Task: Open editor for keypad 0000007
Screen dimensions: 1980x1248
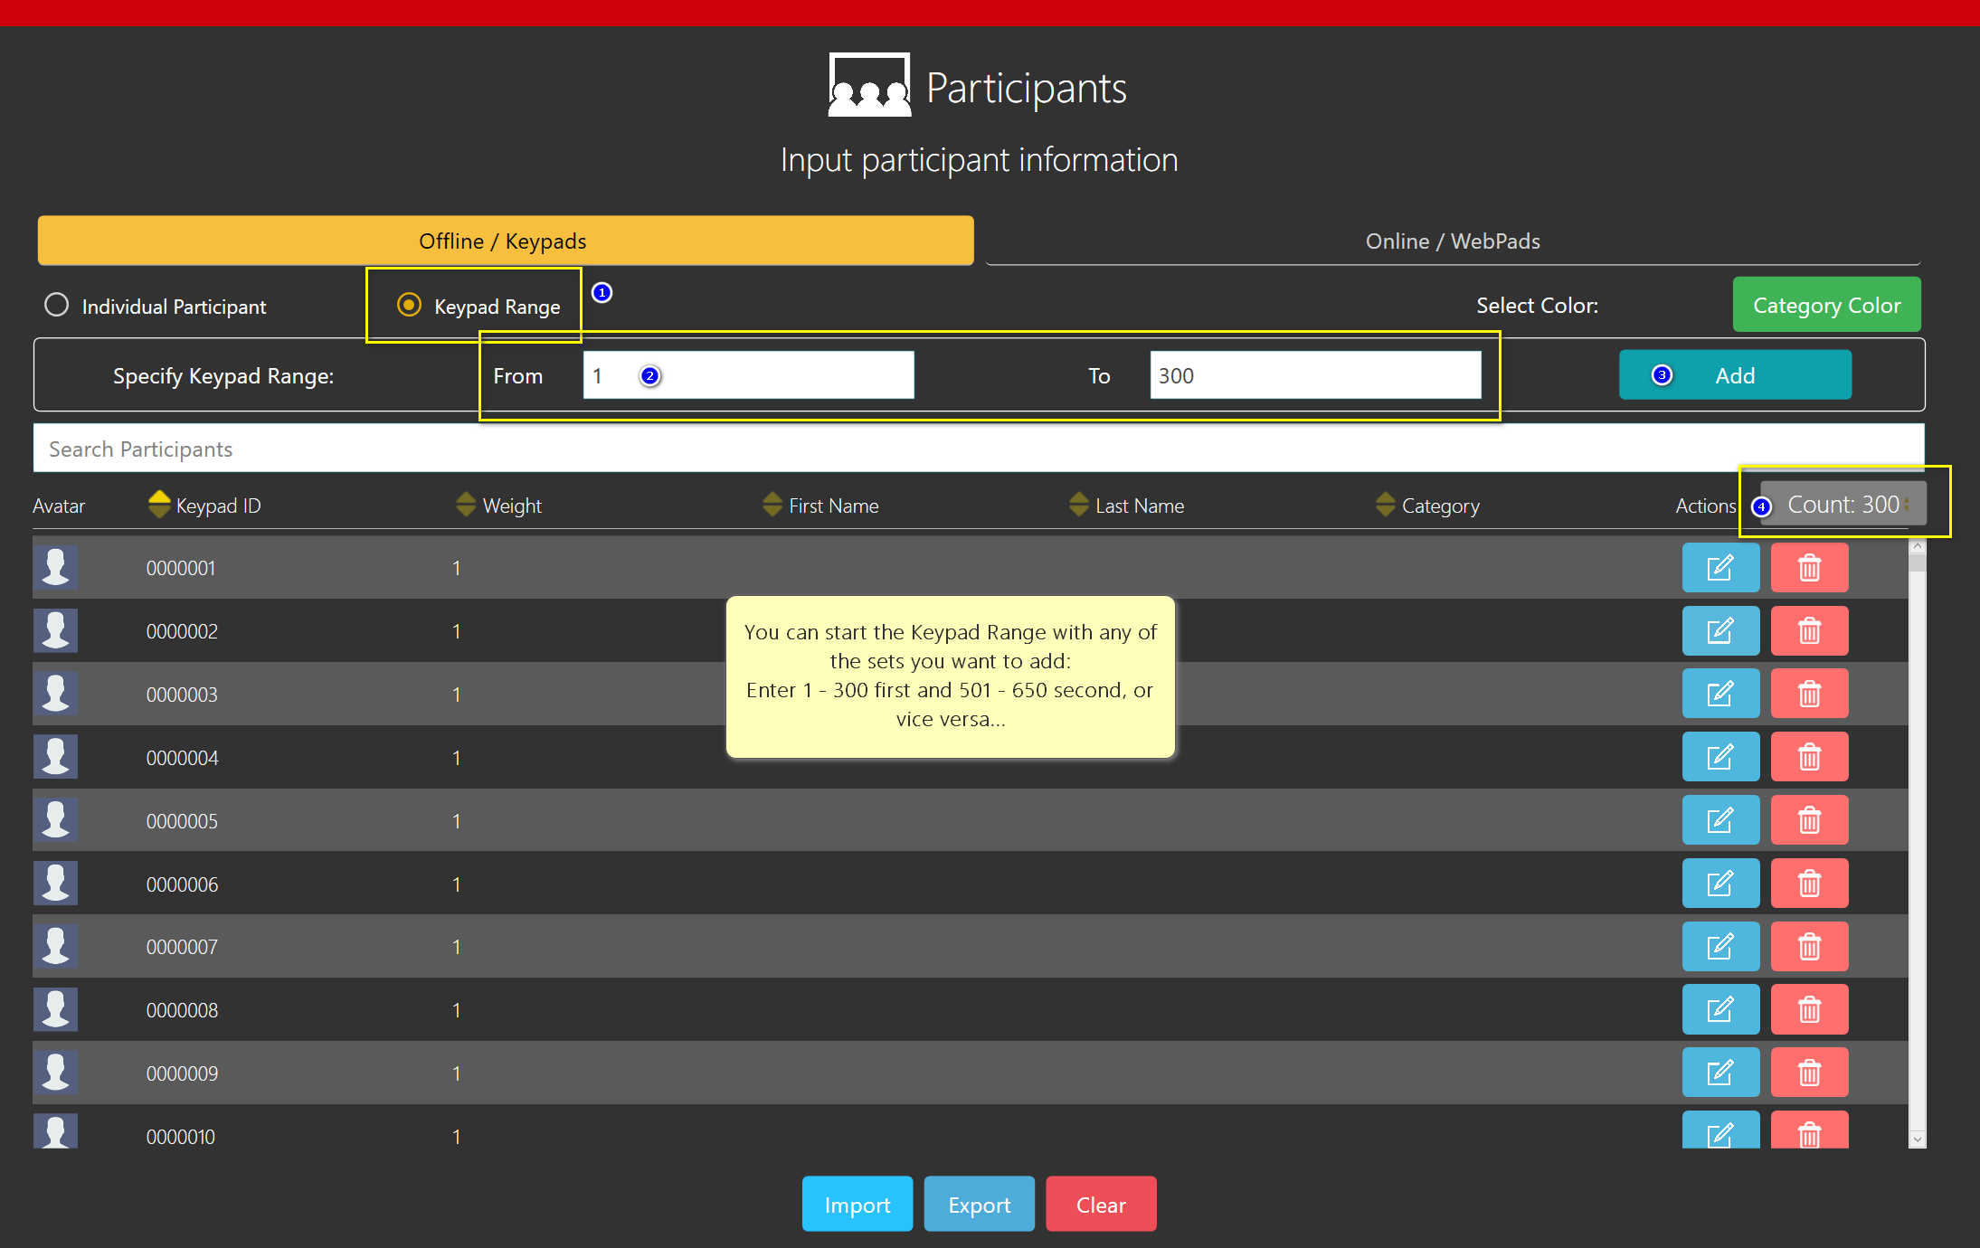Action: tap(1719, 947)
